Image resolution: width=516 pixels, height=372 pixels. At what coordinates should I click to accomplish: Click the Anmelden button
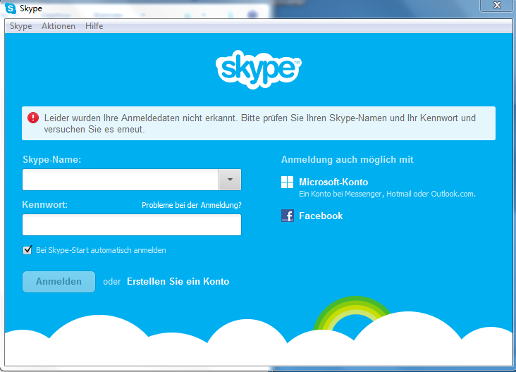[x=59, y=282]
